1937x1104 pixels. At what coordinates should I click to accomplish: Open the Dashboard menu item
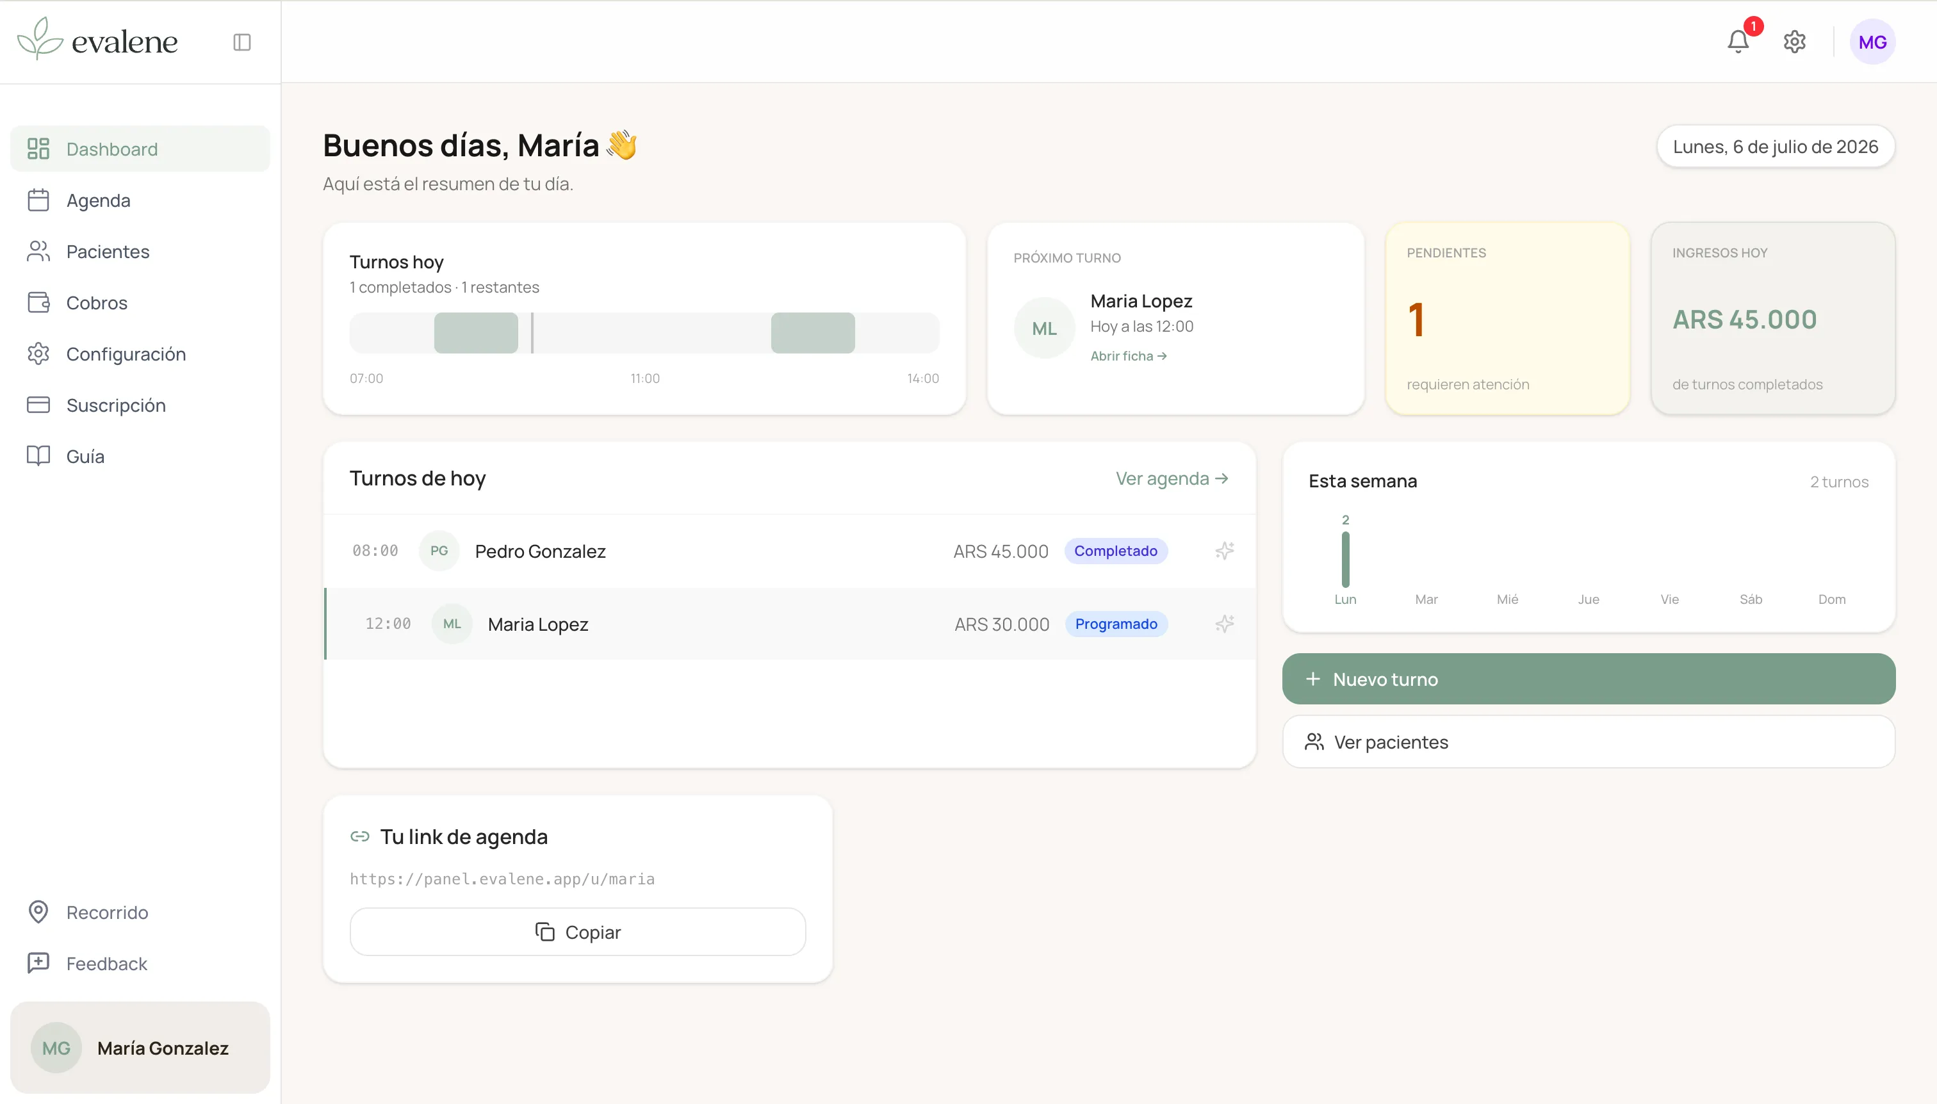(140, 149)
